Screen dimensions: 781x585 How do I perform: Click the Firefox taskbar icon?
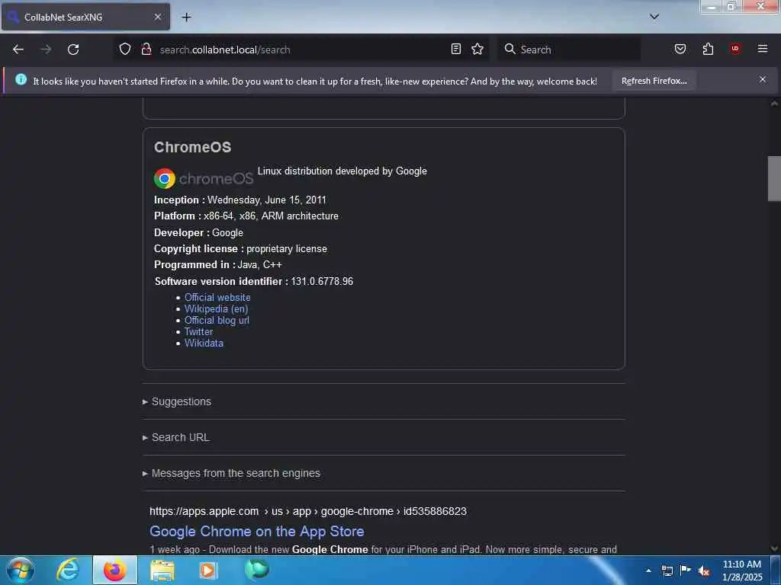click(x=115, y=570)
